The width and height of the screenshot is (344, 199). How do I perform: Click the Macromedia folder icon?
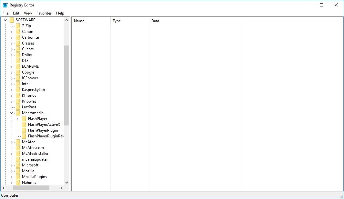(x=18, y=113)
